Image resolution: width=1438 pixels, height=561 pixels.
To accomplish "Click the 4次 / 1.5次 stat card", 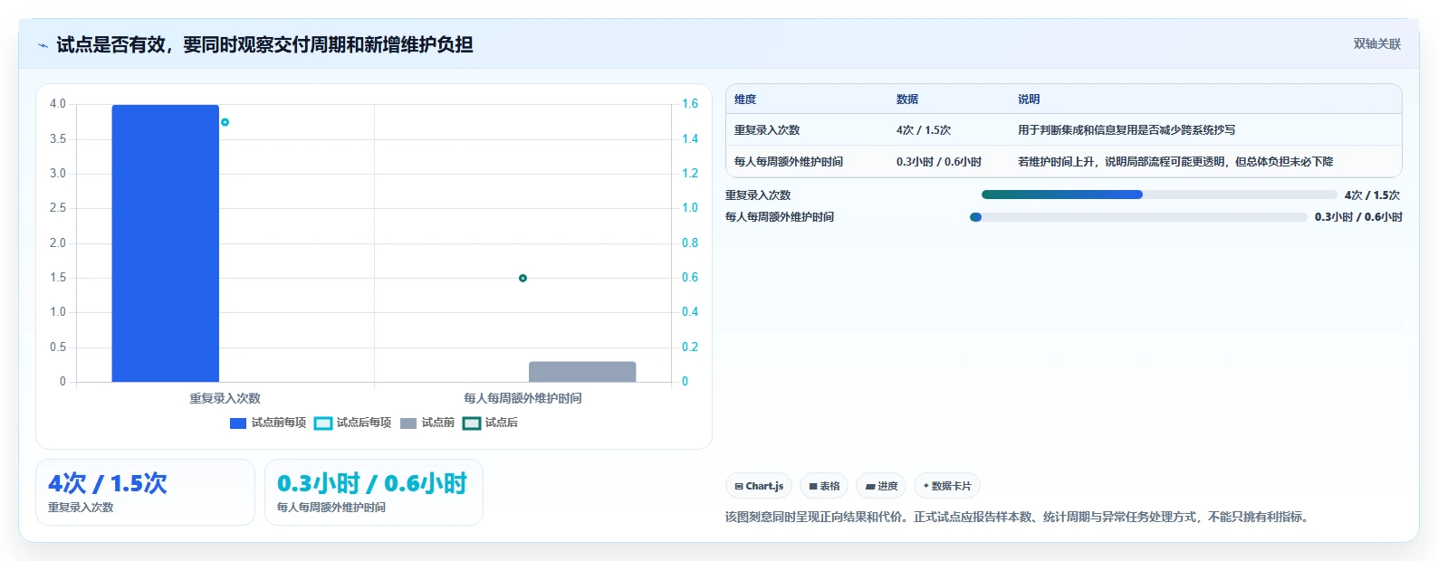I will [145, 492].
